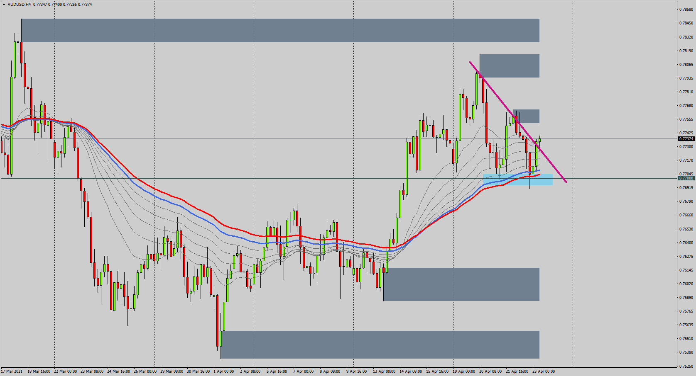Click the 23 Mar 08:00 time label
The height and width of the screenshot is (376, 696).
92,371
